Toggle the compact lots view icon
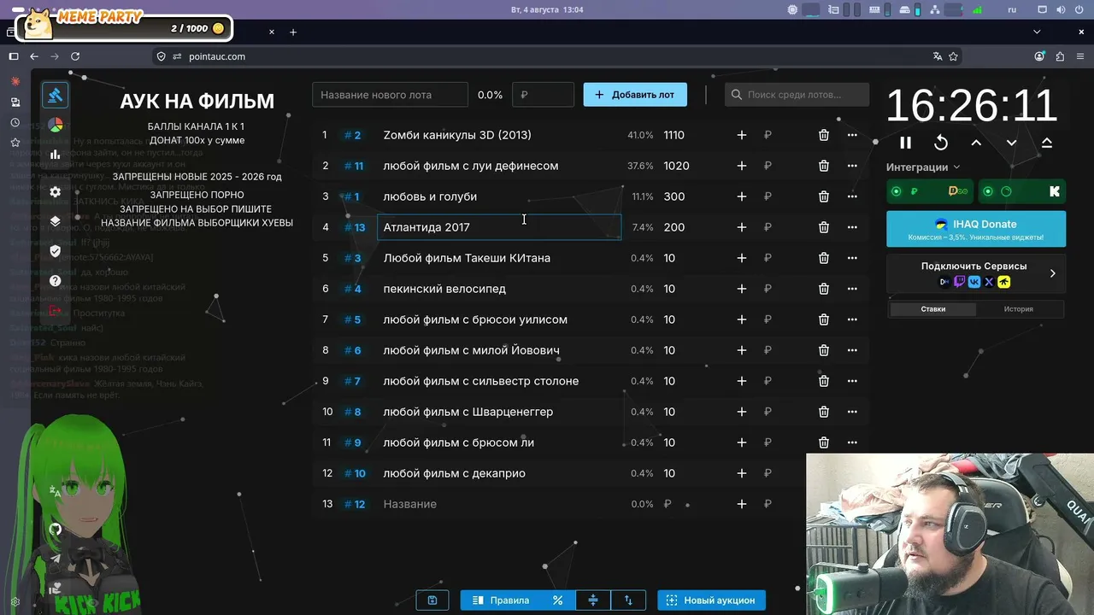Screen dimensions: 1094x615 tap(593, 600)
